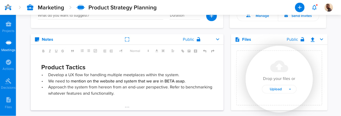Click the Upload button
341x116 pixels.
click(279, 89)
